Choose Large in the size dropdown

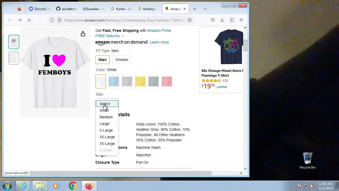107,124
